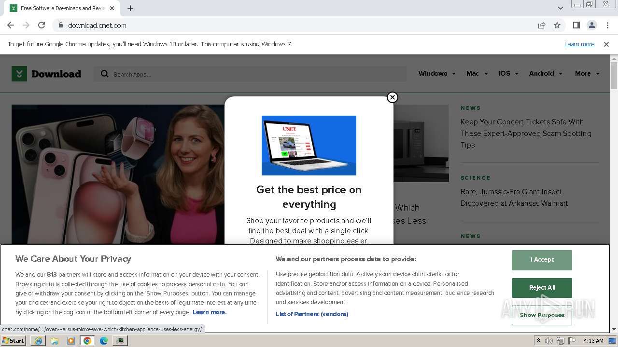618x347 pixels.
Task: Switch to Chrome in the taskbar
Action: [87, 341]
